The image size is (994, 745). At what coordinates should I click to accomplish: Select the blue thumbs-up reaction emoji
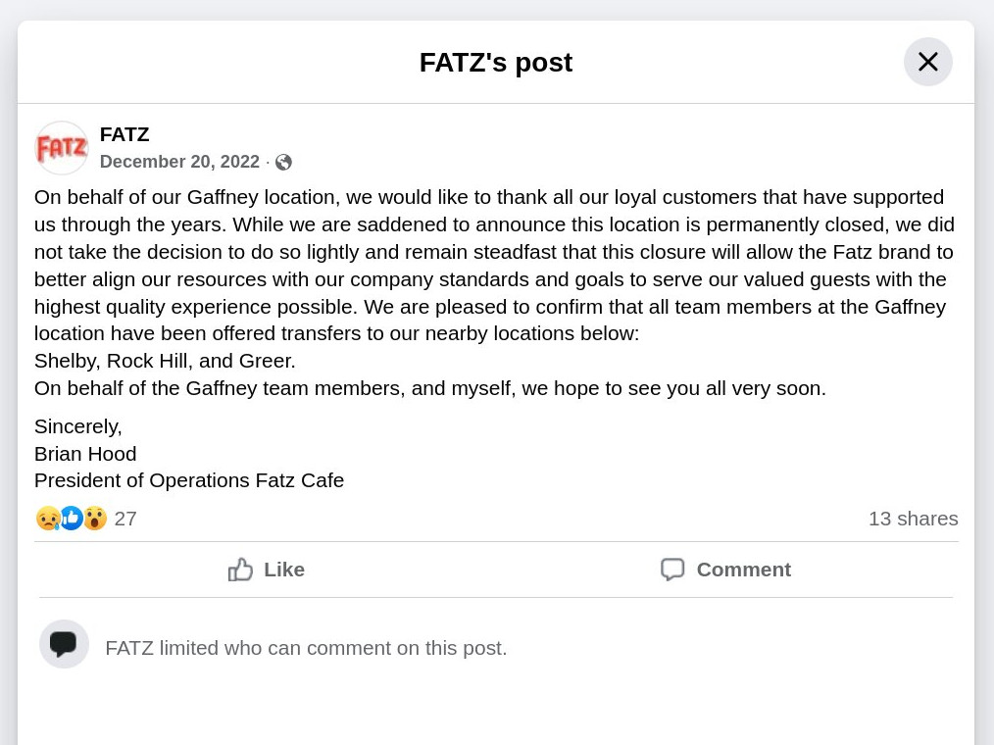point(72,519)
